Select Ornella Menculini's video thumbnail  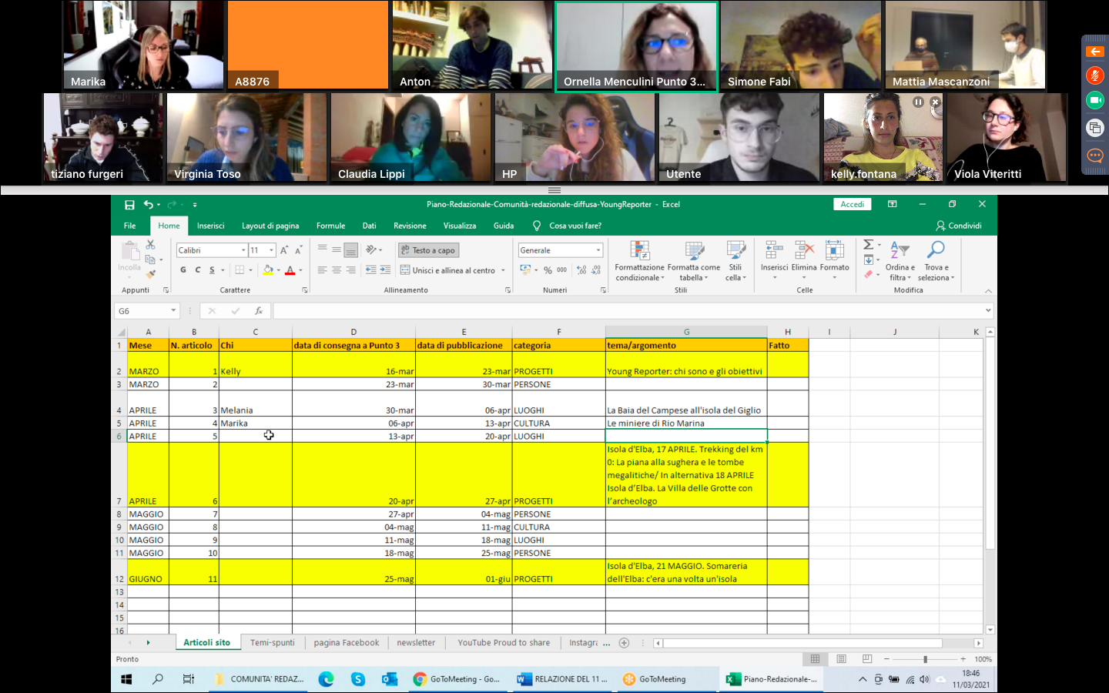click(636, 47)
